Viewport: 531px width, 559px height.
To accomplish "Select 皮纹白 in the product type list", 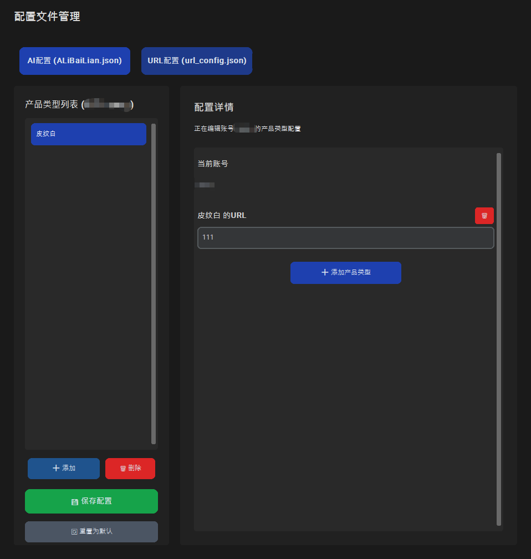I will pyautogui.click(x=89, y=134).
